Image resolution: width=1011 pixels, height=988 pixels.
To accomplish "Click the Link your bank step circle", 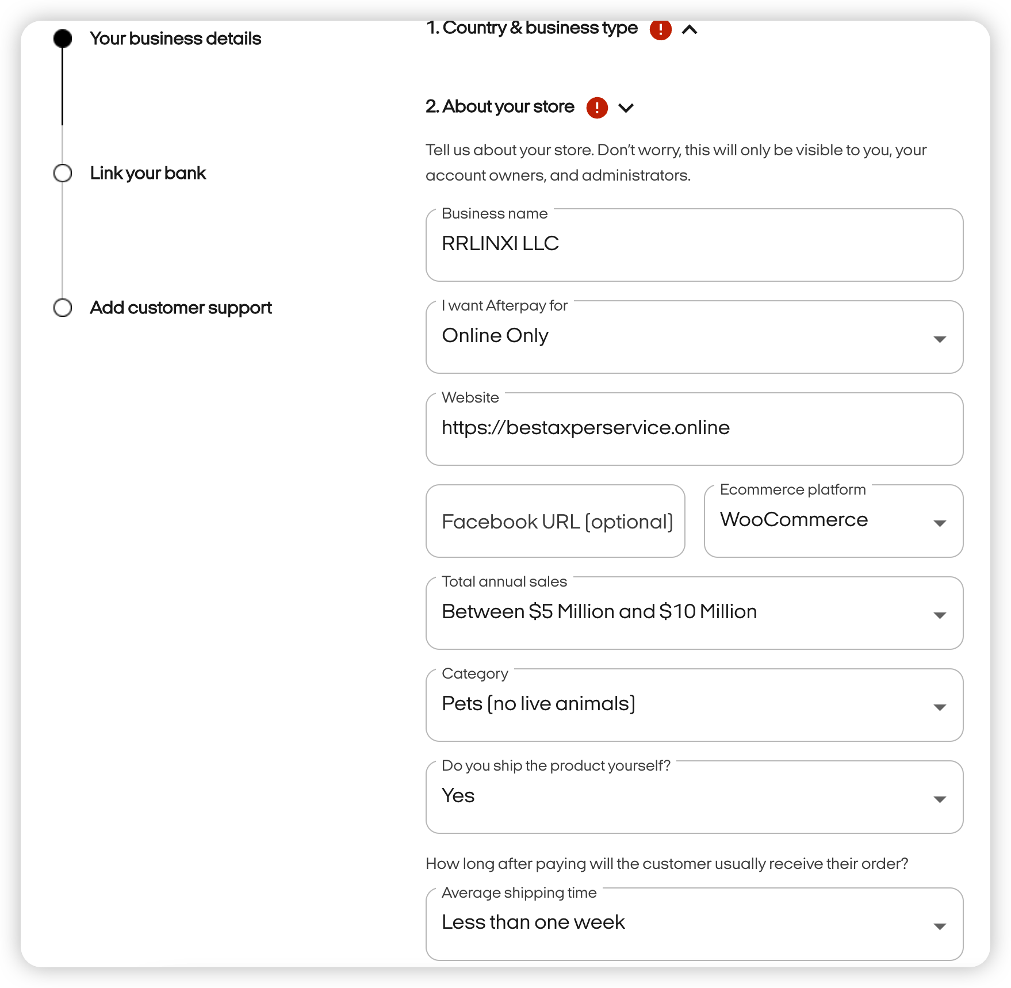I will [x=63, y=173].
